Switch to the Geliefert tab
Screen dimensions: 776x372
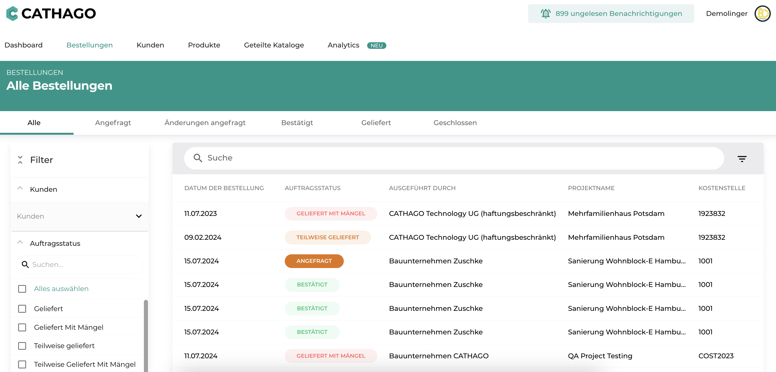pyautogui.click(x=376, y=123)
